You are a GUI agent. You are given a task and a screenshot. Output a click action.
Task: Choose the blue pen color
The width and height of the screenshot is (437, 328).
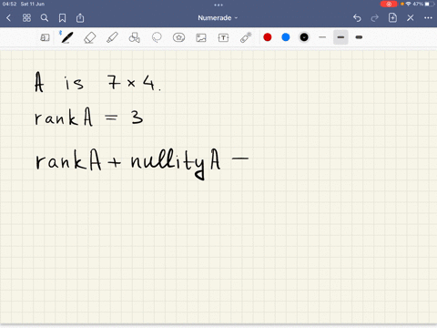tap(286, 37)
